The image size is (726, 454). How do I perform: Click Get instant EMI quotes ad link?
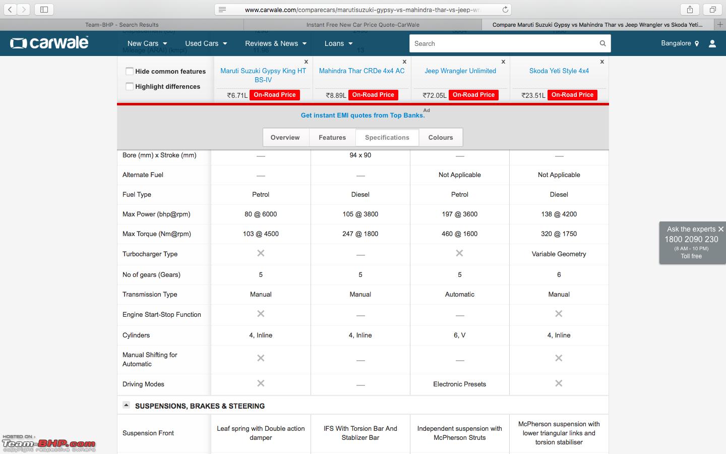(x=362, y=115)
